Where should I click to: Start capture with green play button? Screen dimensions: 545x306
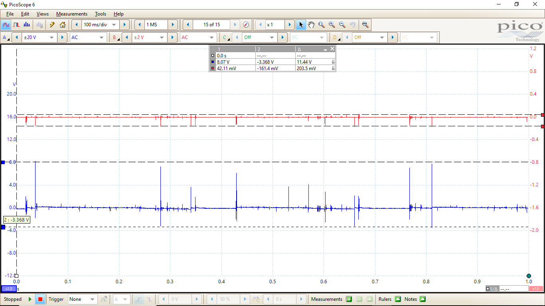[30, 299]
